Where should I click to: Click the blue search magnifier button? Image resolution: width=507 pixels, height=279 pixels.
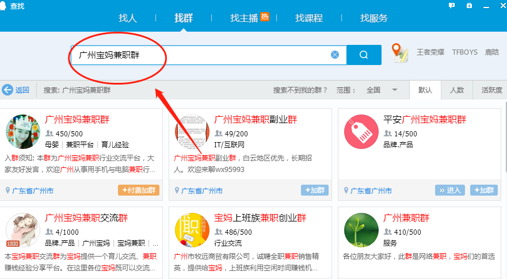[x=364, y=55]
